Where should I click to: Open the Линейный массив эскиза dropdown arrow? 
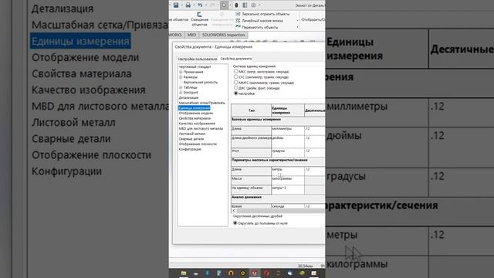tap(297, 21)
